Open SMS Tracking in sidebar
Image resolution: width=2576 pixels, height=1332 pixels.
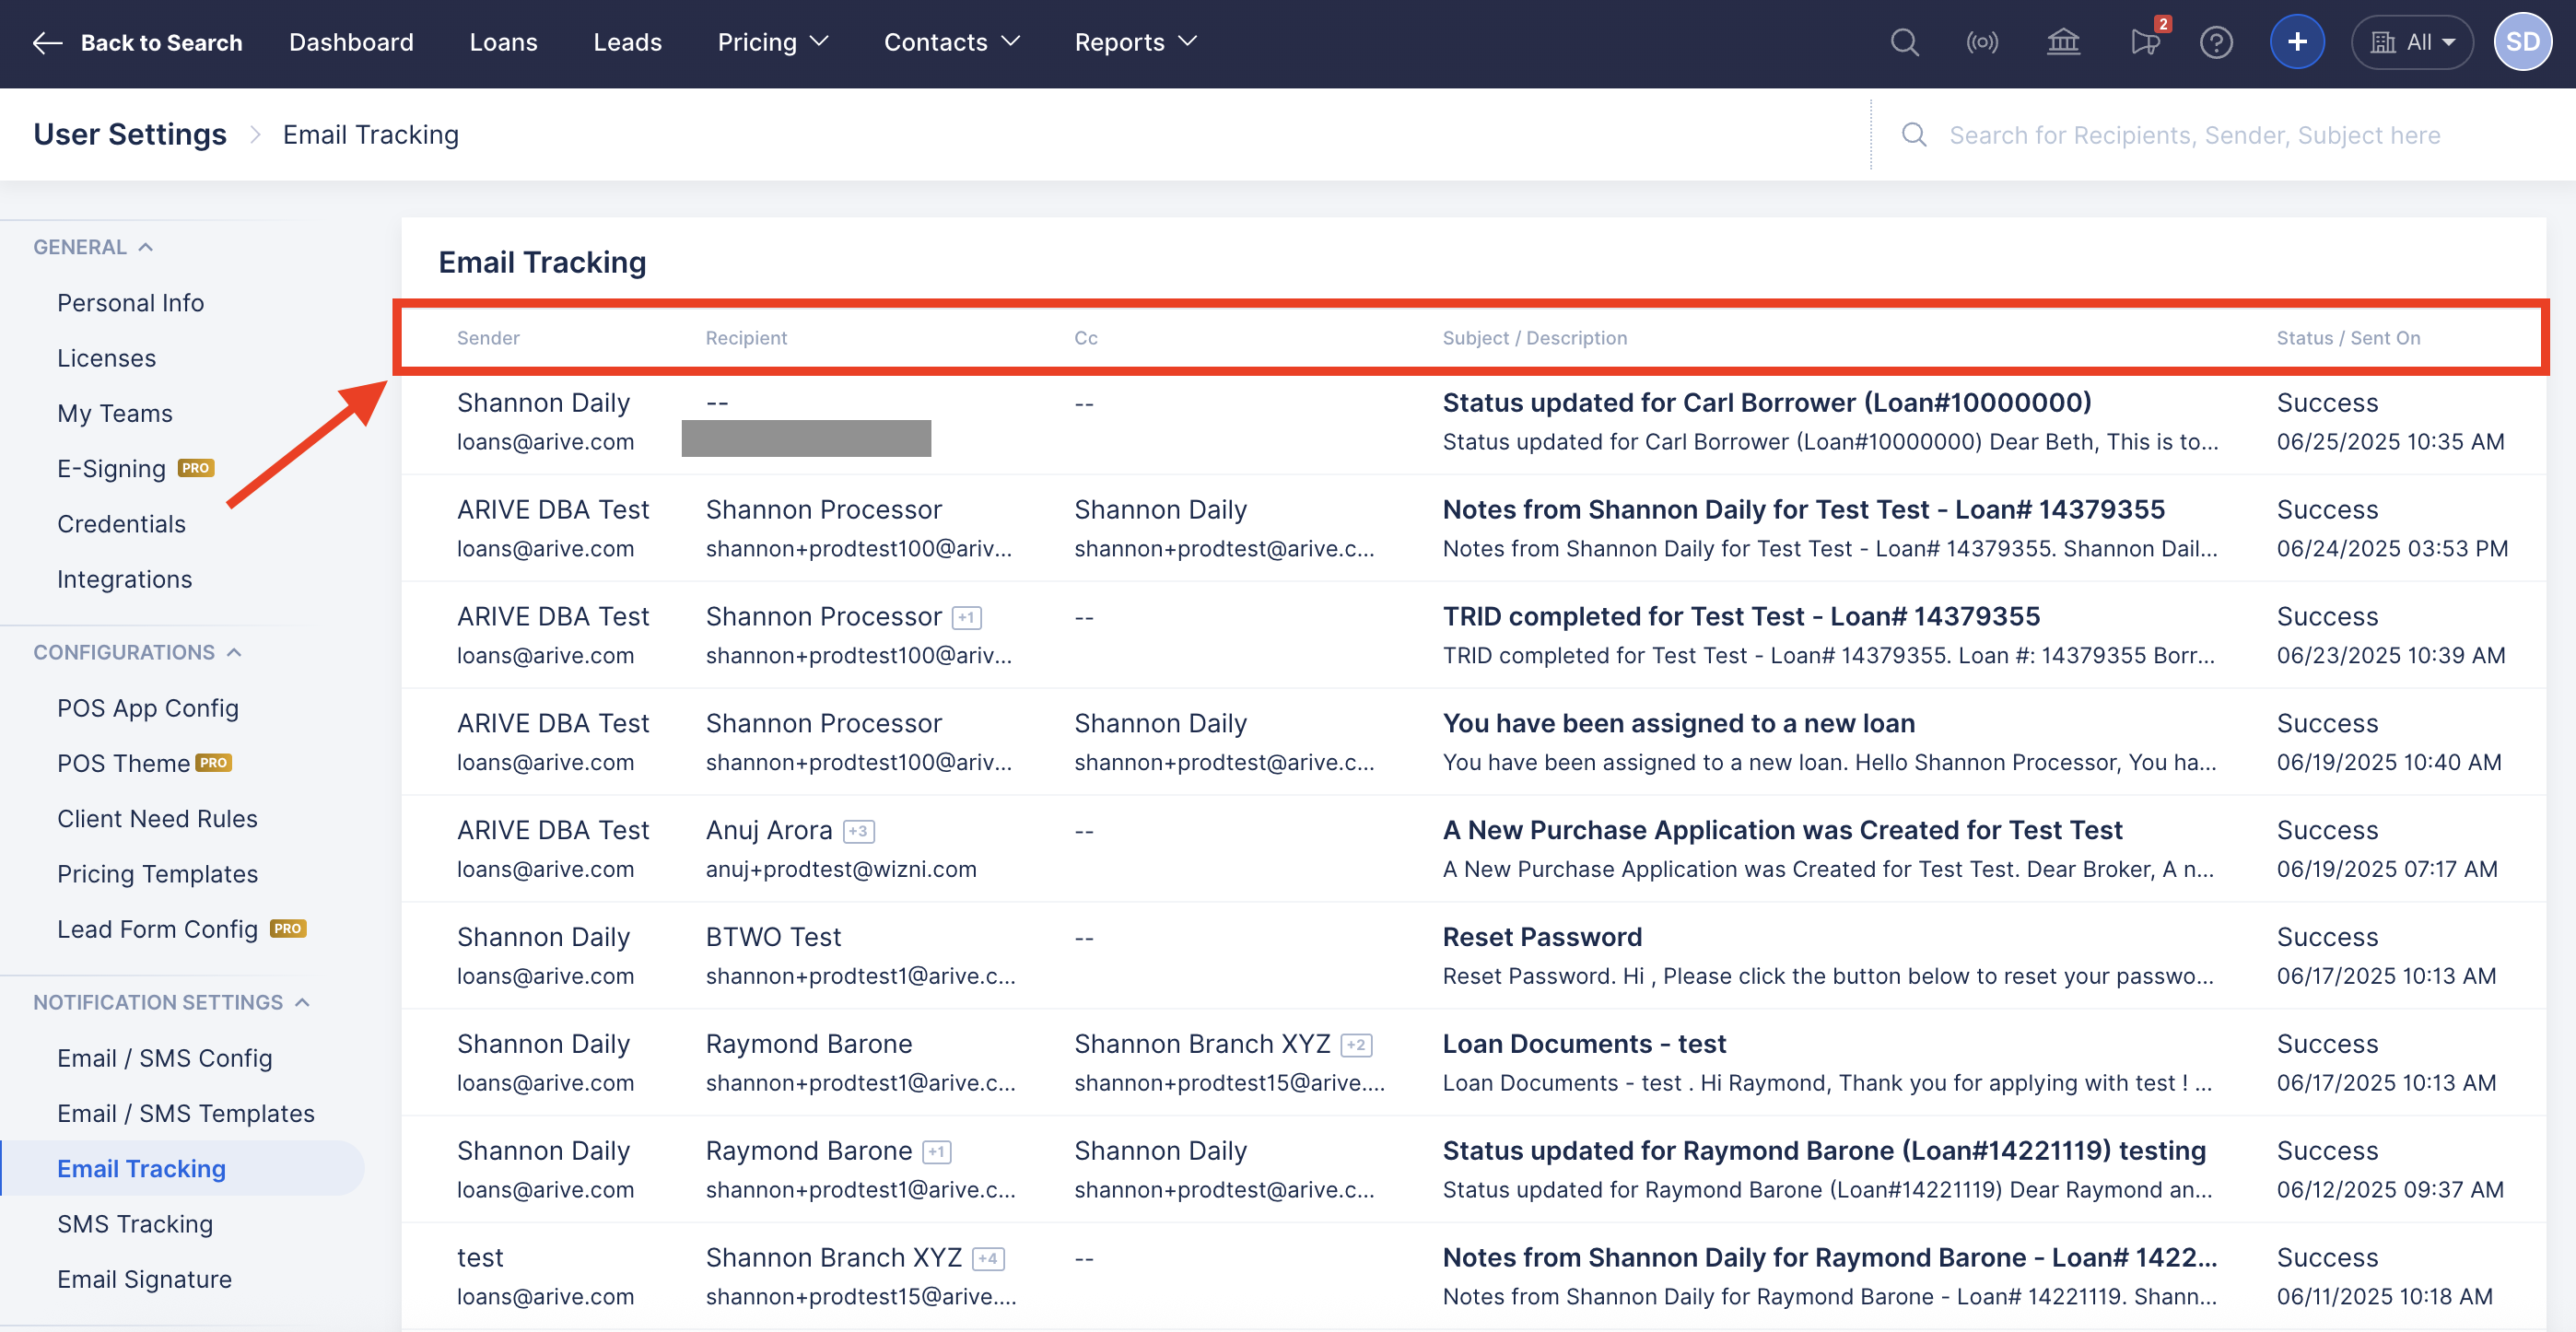point(135,1223)
